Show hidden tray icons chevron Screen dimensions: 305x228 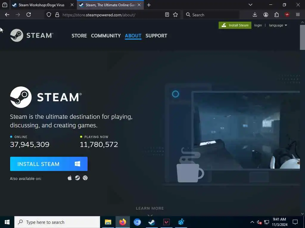click(252, 222)
